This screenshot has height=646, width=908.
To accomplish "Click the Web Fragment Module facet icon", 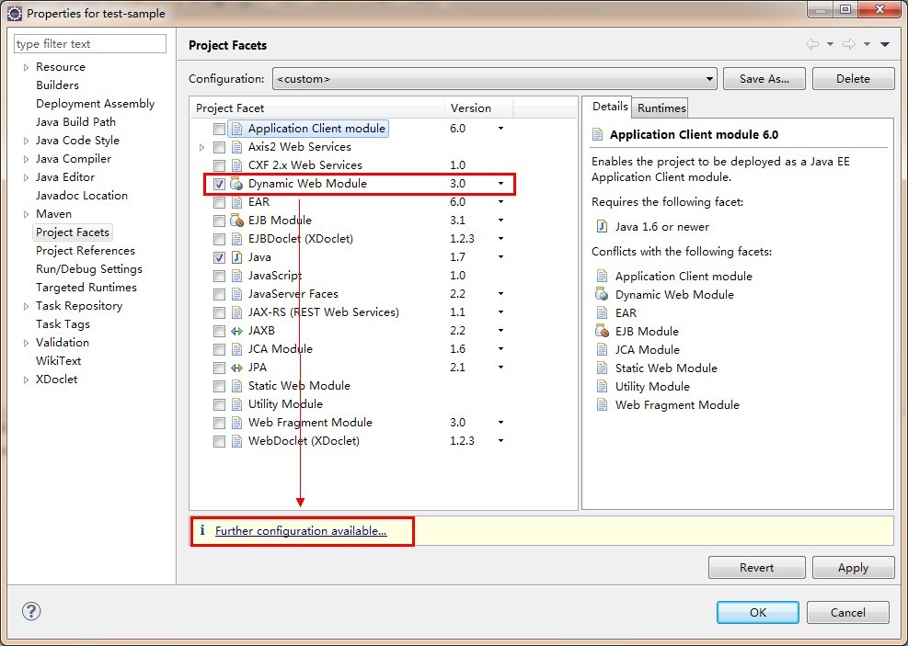I will (236, 423).
